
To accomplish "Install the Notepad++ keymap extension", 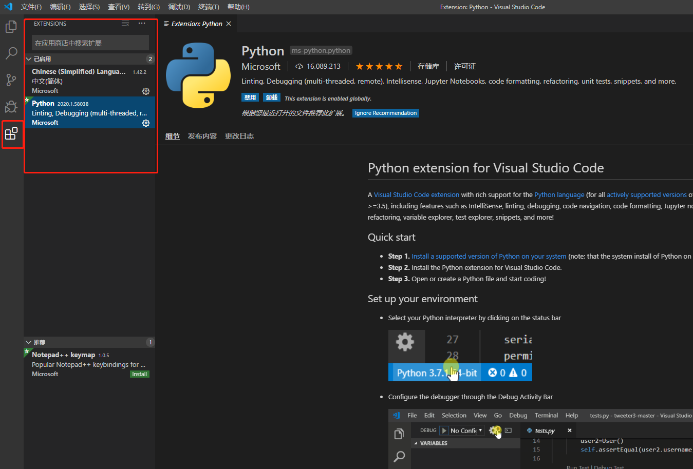I will point(140,374).
